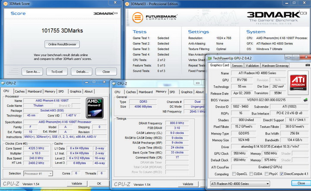Image resolution: width=311 pixels, height=191 pixels.
Task: Click the GPU name field RV790
Action: (x=242, y=80)
